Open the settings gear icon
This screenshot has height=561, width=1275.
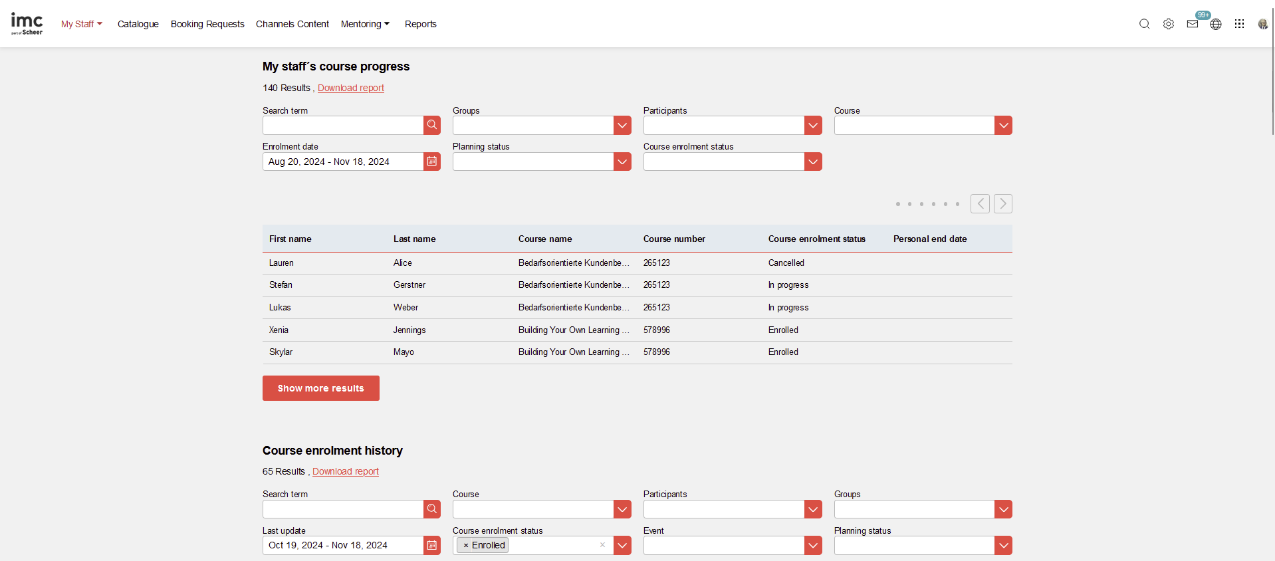[1168, 24]
